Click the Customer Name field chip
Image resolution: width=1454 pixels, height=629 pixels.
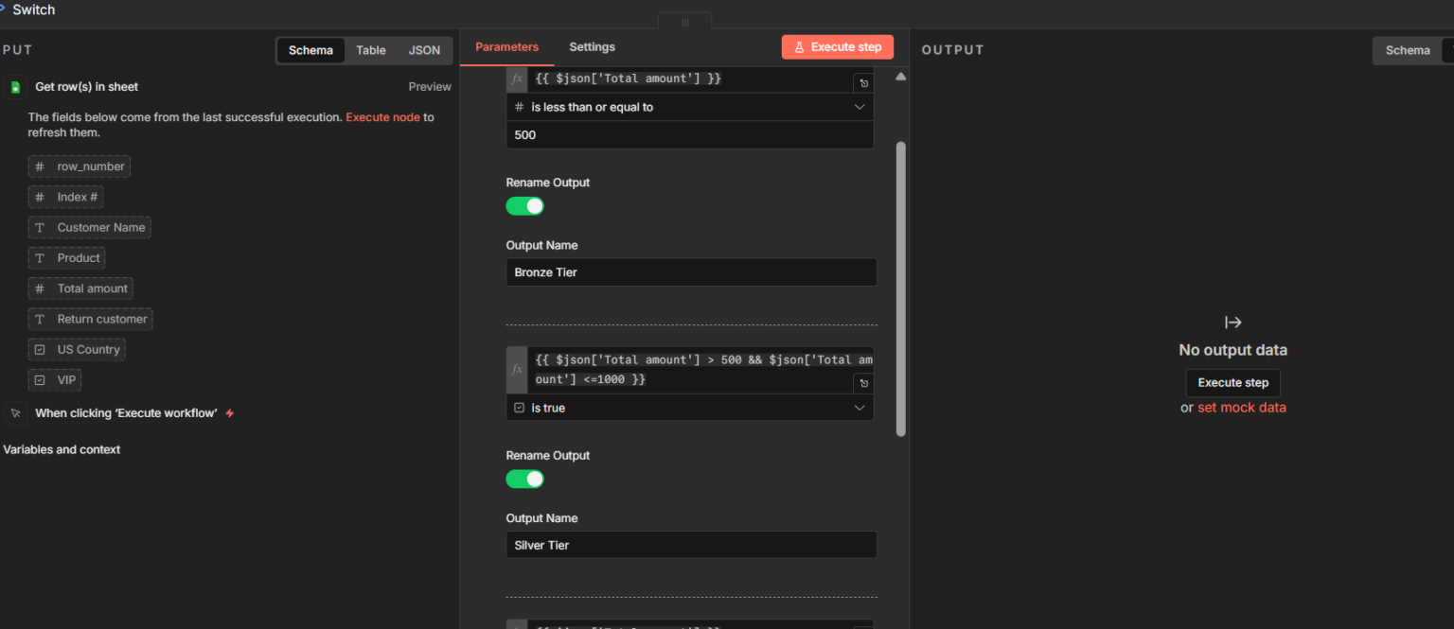[90, 227]
